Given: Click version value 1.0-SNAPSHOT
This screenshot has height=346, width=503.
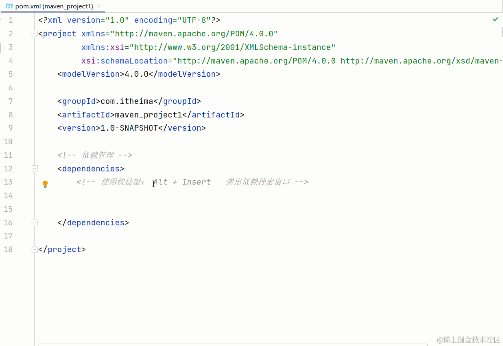Looking at the screenshot, I should pos(129,128).
